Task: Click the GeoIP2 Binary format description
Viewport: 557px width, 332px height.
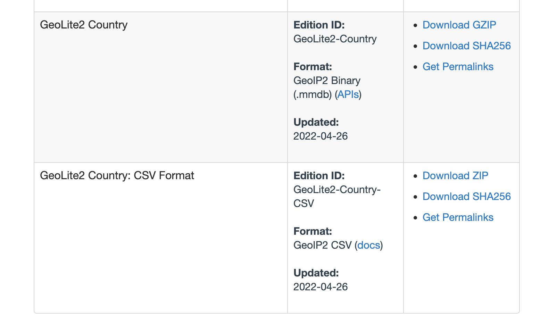Action: (x=327, y=80)
